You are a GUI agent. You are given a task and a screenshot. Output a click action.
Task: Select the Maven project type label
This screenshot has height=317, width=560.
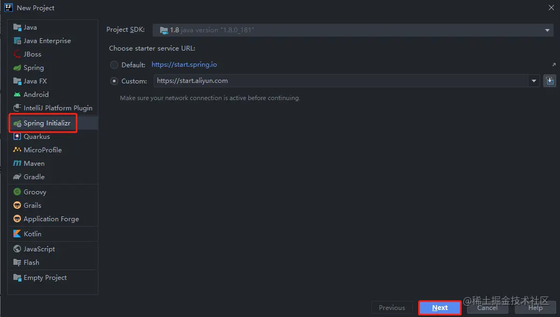click(x=34, y=163)
